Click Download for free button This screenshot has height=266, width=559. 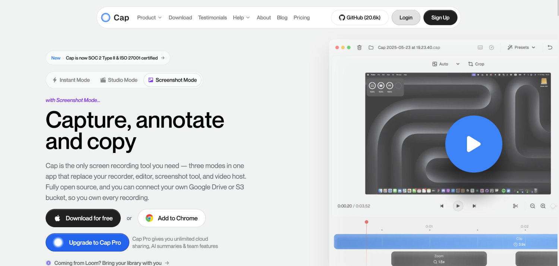83,218
